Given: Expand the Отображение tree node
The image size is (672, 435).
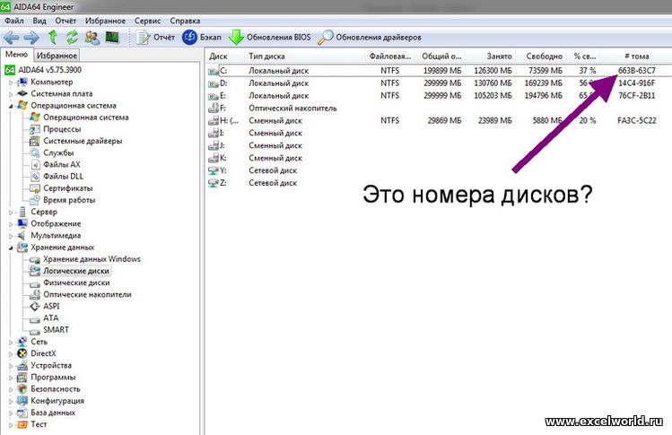Looking at the screenshot, I should [x=11, y=223].
